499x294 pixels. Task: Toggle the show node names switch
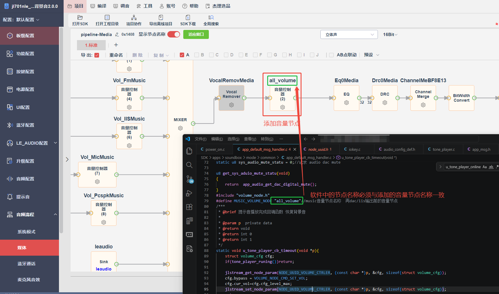[x=174, y=34]
